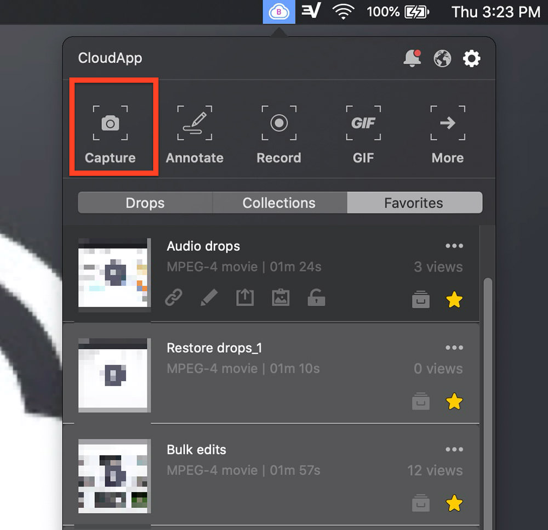548x530 pixels.
Task: Open the Annotate tool
Action: tap(195, 134)
